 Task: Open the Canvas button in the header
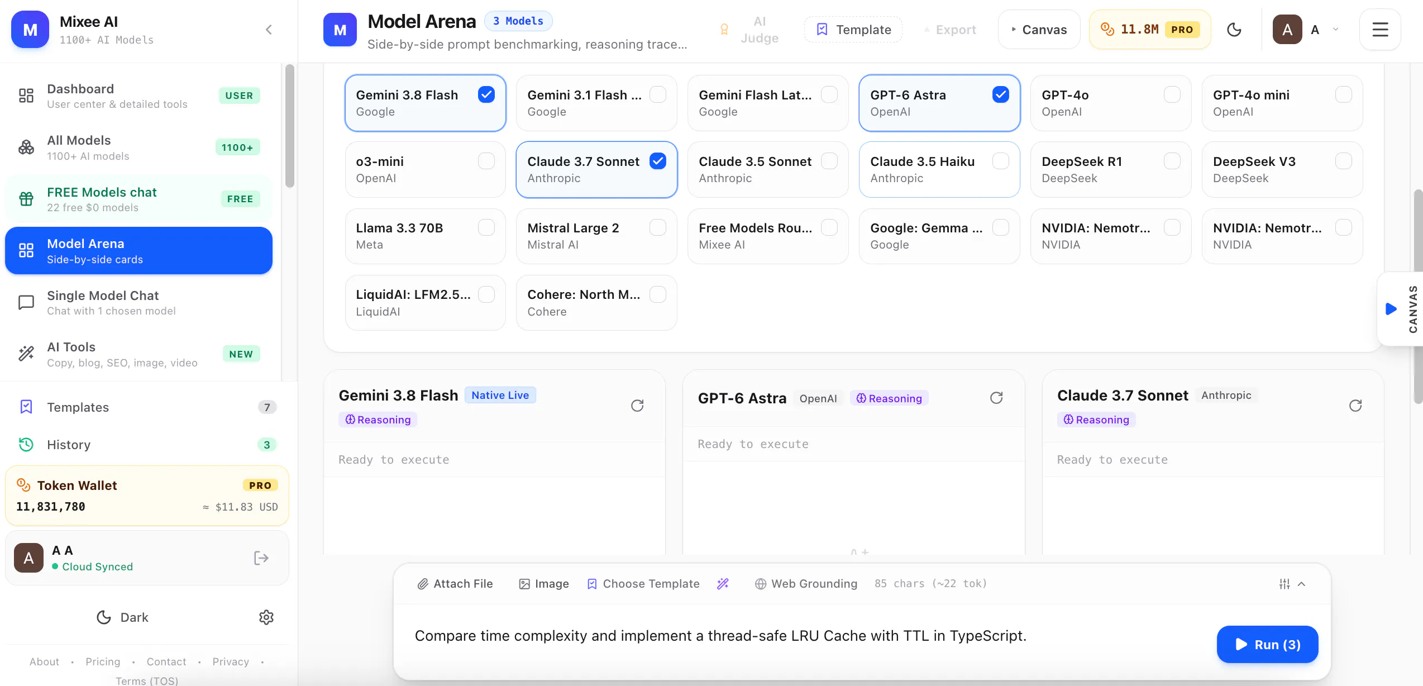[1039, 30]
